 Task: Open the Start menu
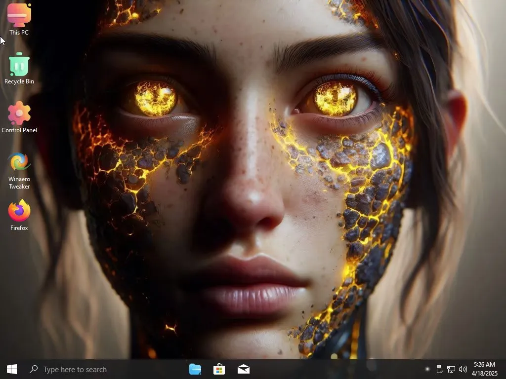click(x=11, y=369)
